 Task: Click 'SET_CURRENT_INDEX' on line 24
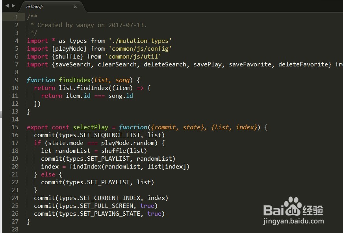tap(110, 198)
